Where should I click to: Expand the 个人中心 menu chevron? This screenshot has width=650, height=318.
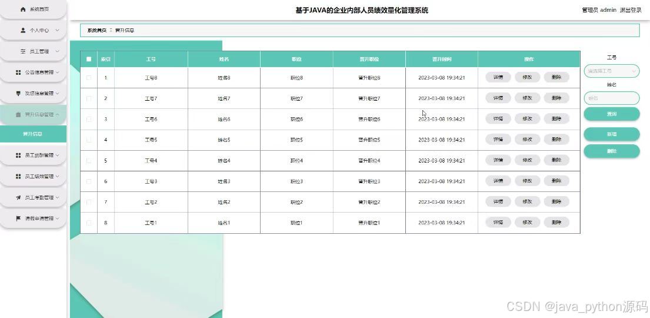click(x=57, y=30)
